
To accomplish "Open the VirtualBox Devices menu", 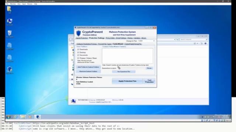I will [x=30, y=4].
